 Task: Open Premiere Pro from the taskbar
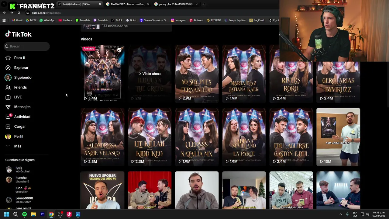pyautogui.click(x=42, y=214)
